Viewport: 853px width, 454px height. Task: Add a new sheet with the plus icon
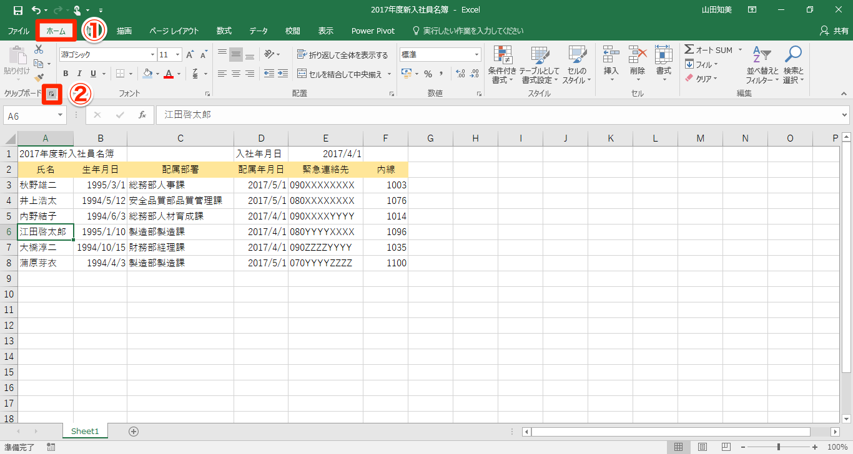coord(133,431)
